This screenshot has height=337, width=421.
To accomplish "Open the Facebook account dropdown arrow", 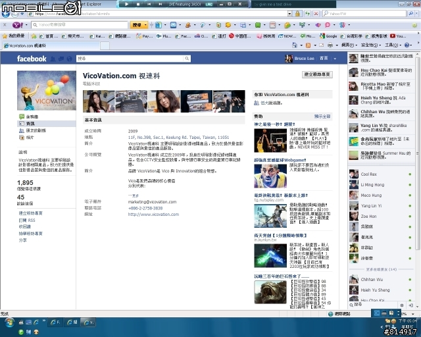I will (x=335, y=59).
